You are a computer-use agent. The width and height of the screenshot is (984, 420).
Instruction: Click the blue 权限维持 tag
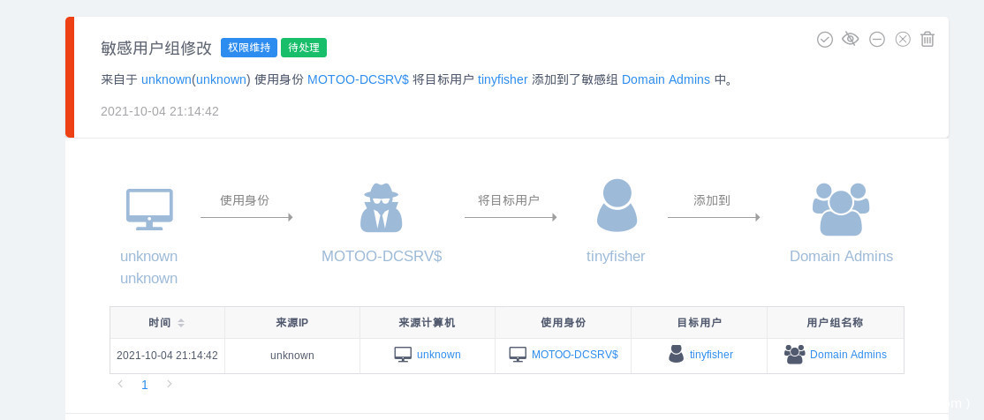point(249,48)
